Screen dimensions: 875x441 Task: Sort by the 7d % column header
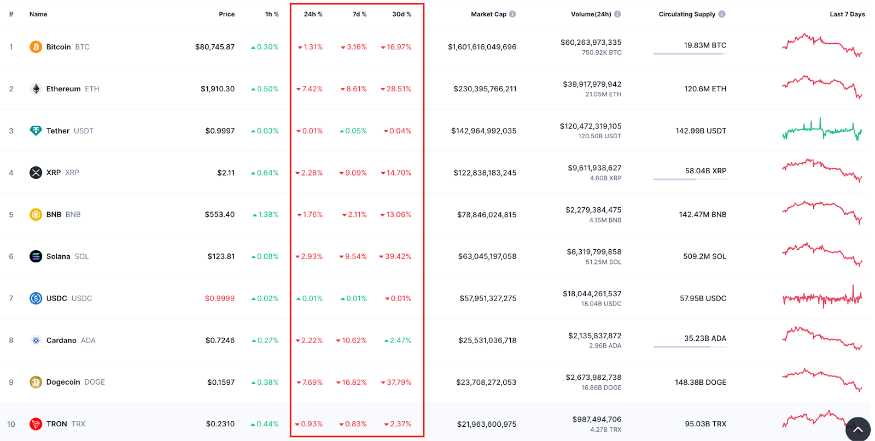tap(359, 14)
